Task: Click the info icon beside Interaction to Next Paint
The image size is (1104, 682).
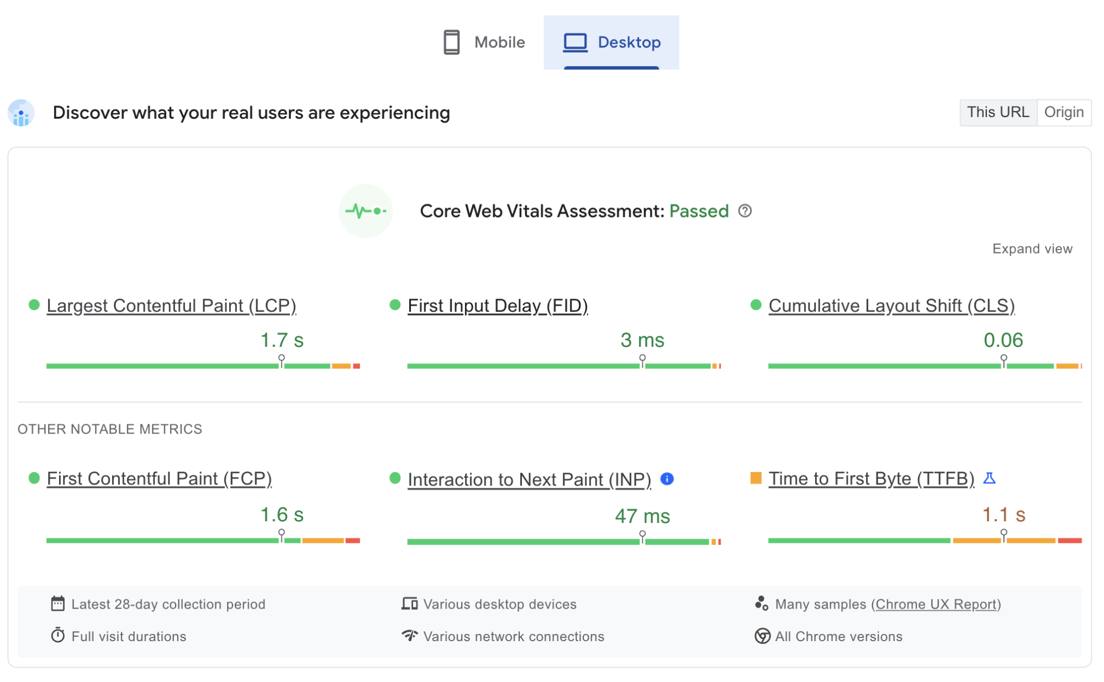Action: coord(666,479)
